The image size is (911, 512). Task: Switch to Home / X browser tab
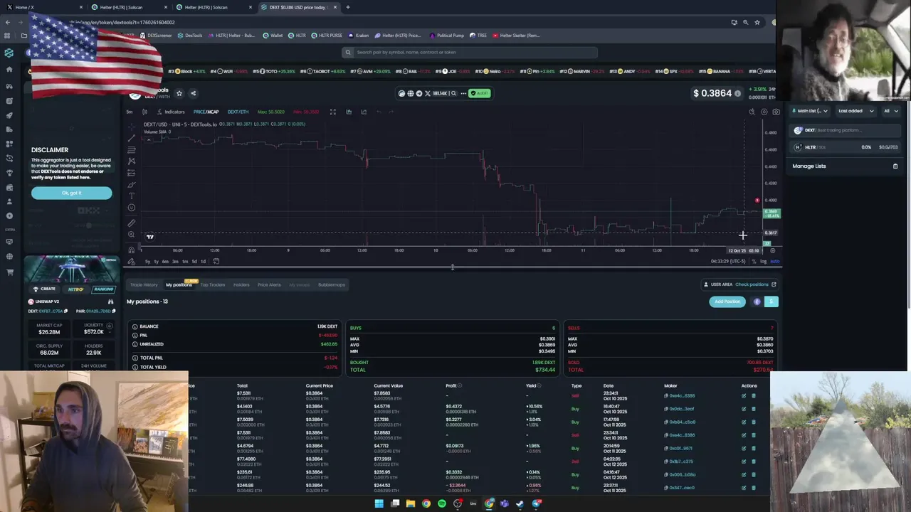coord(43,7)
